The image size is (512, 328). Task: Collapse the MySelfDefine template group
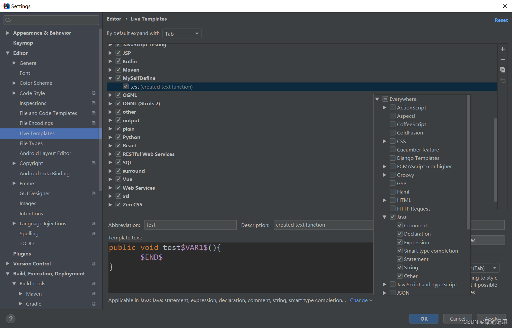pos(110,78)
